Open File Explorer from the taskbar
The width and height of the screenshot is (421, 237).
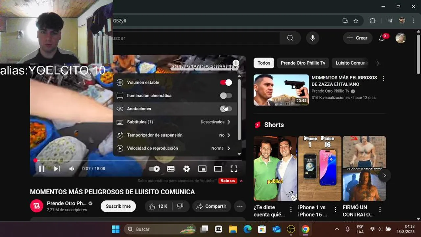click(233, 229)
